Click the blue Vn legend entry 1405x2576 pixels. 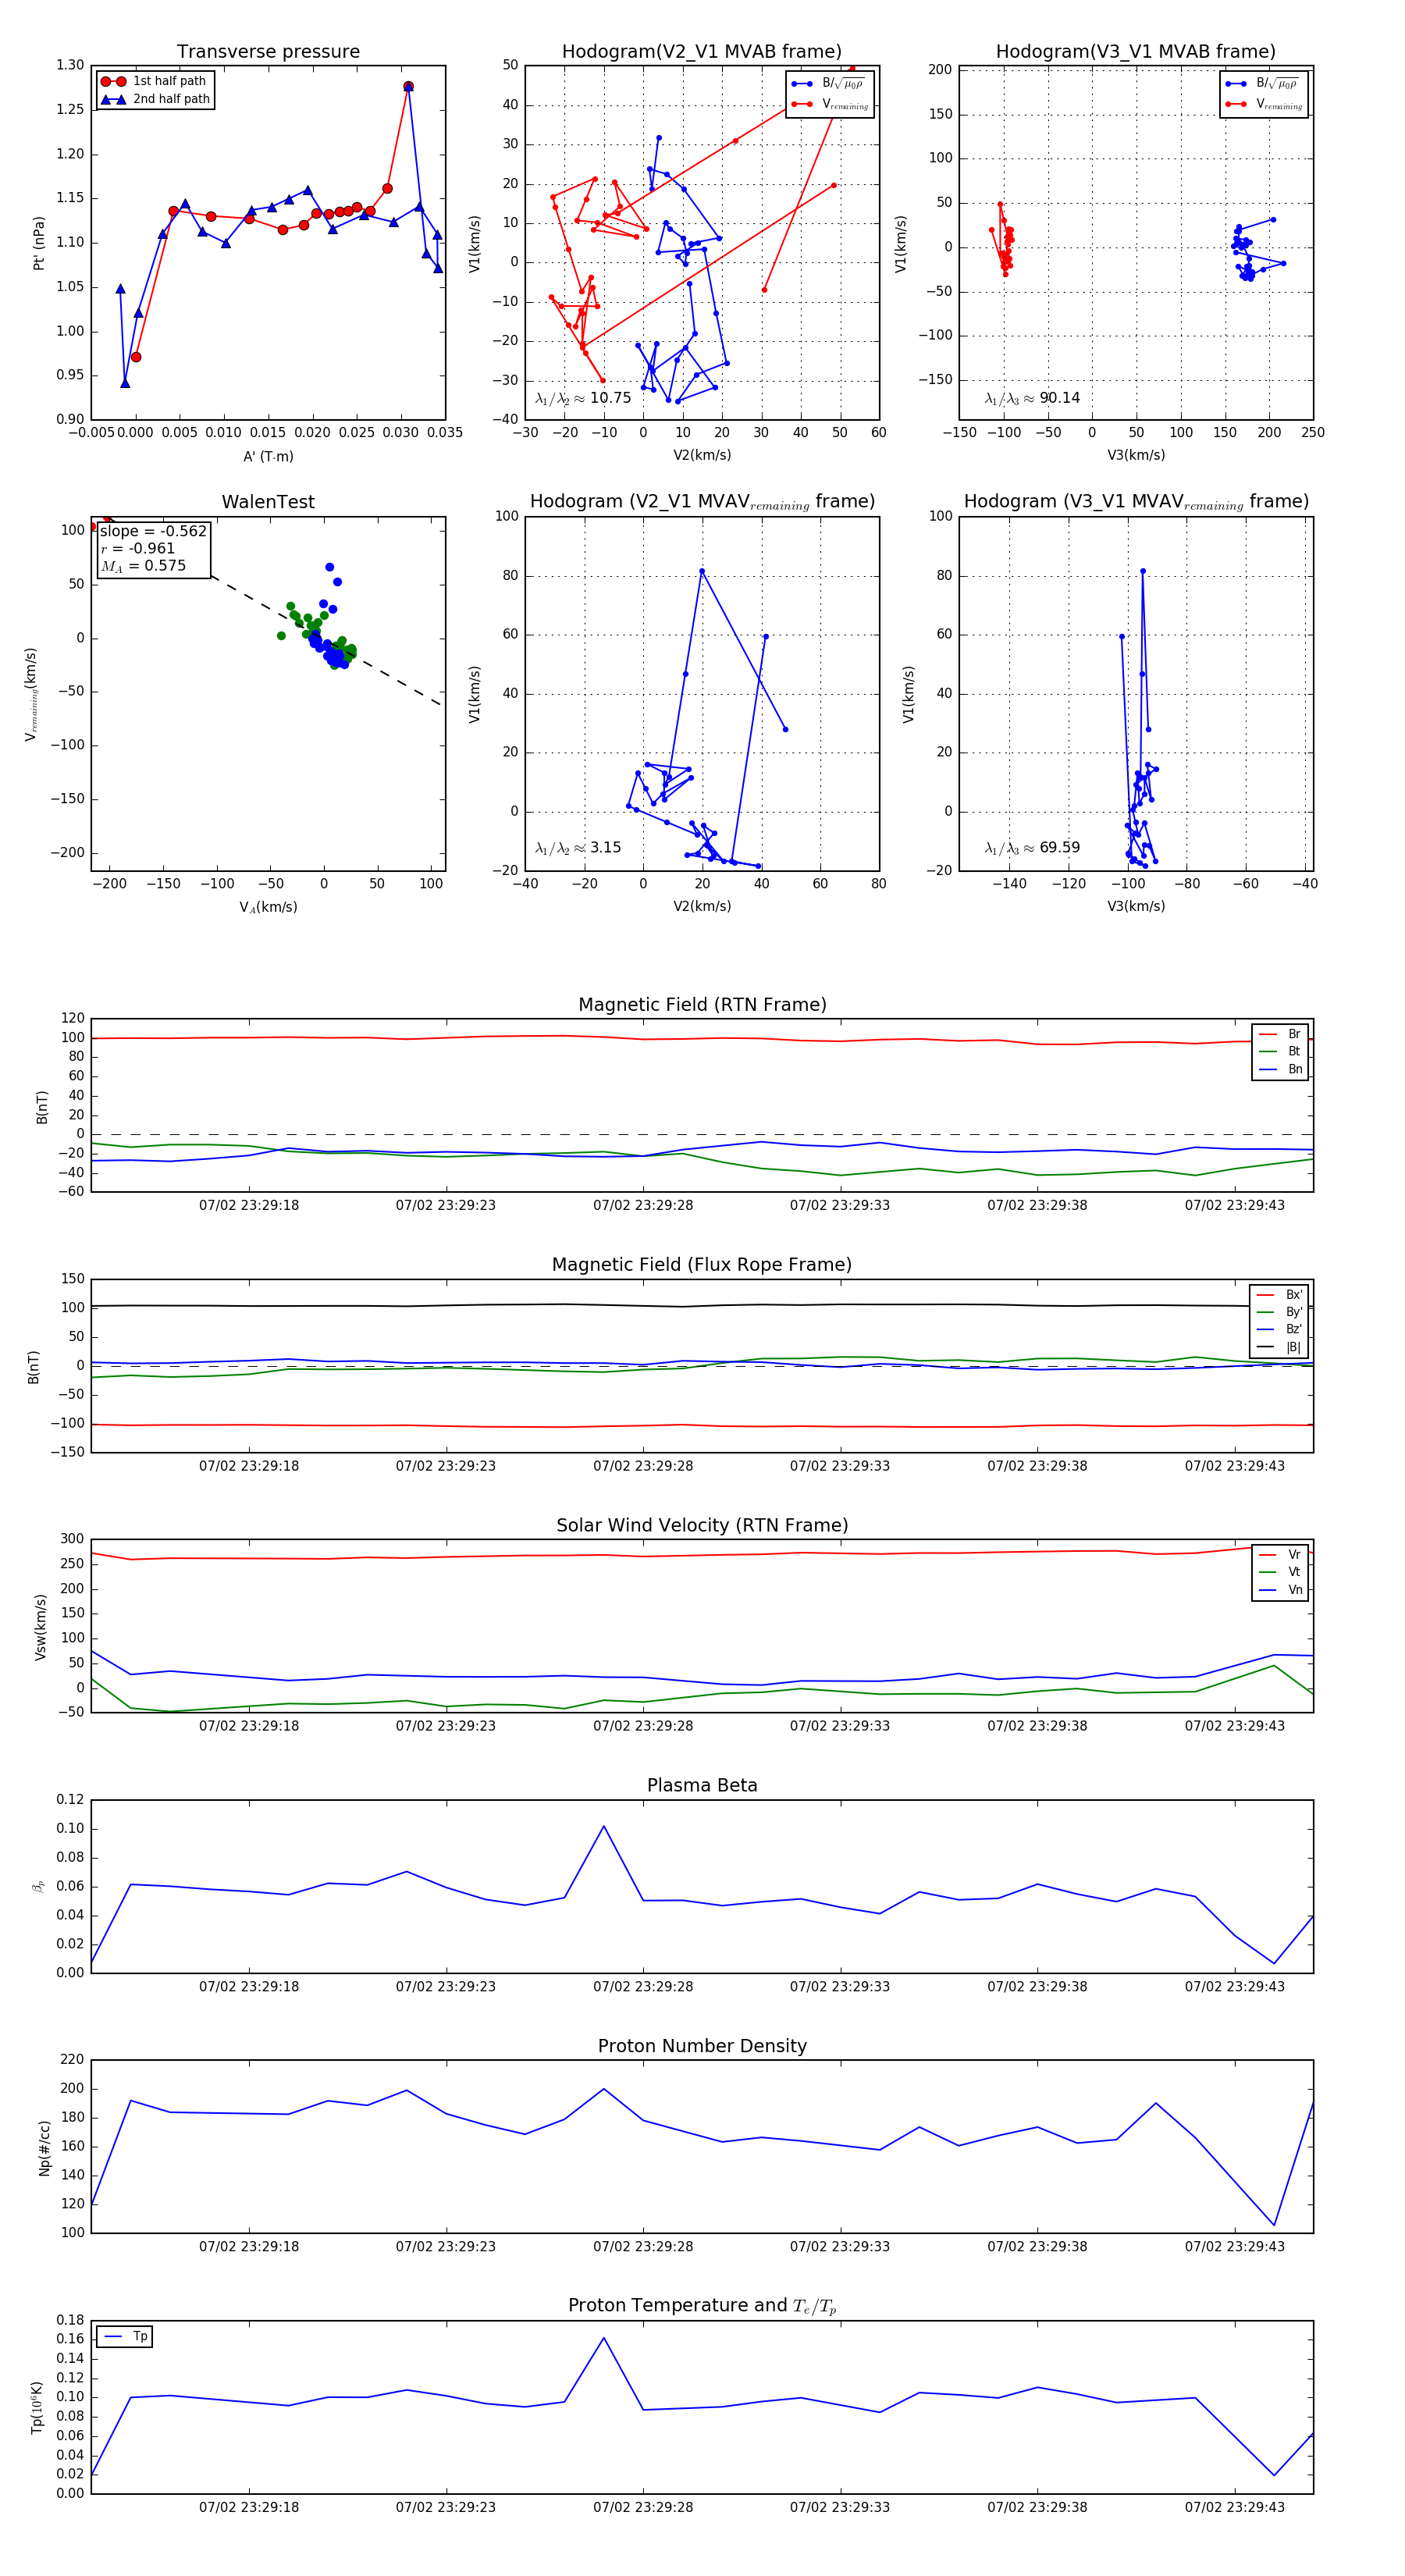click(x=1281, y=1590)
